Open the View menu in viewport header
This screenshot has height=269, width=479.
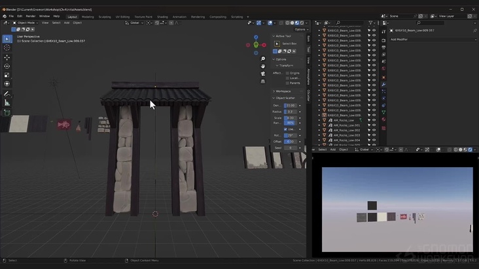(45, 23)
